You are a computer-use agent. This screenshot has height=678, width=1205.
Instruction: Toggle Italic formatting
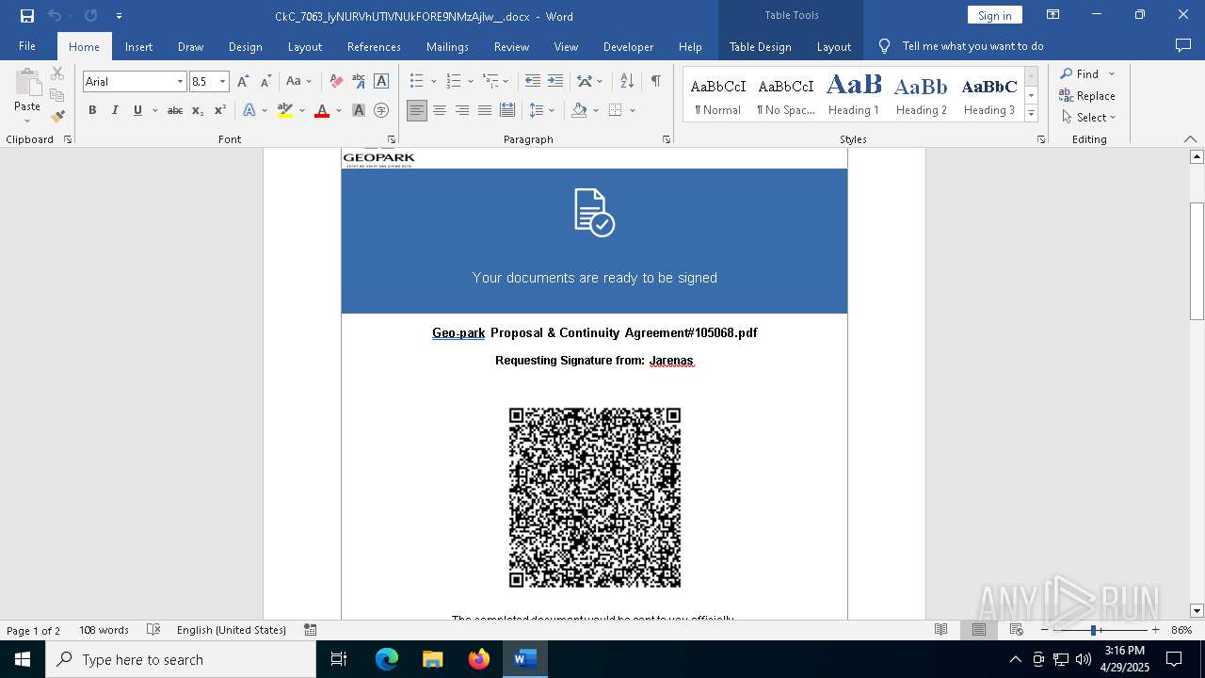(x=115, y=110)
